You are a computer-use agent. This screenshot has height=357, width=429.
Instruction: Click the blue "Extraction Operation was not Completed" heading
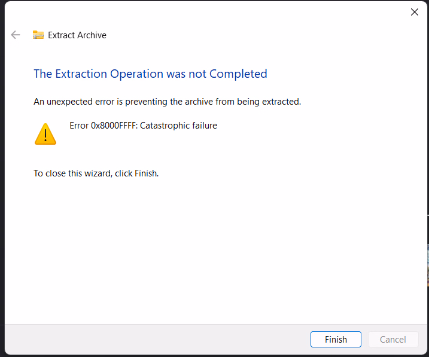point(150,74)
